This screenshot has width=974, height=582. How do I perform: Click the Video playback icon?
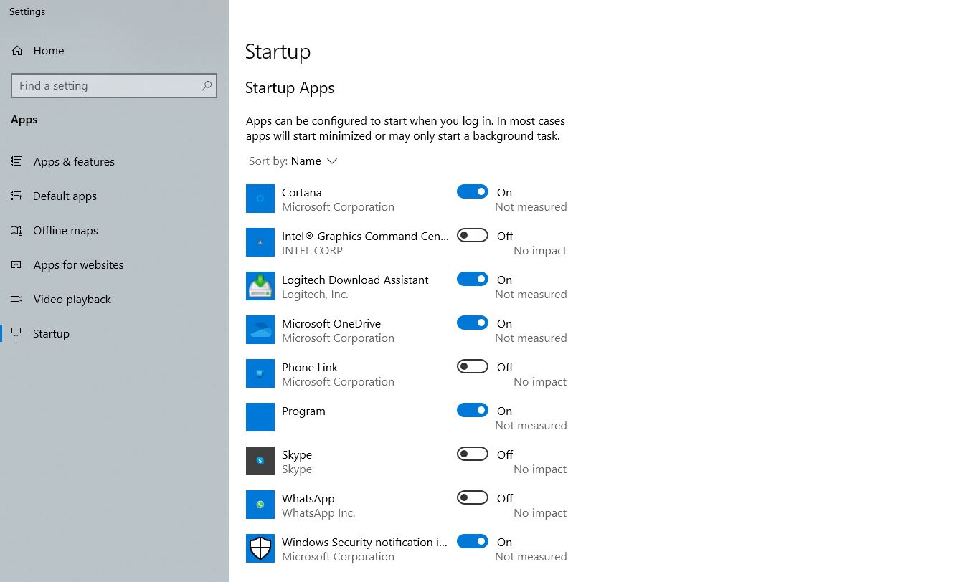(16, 299)
